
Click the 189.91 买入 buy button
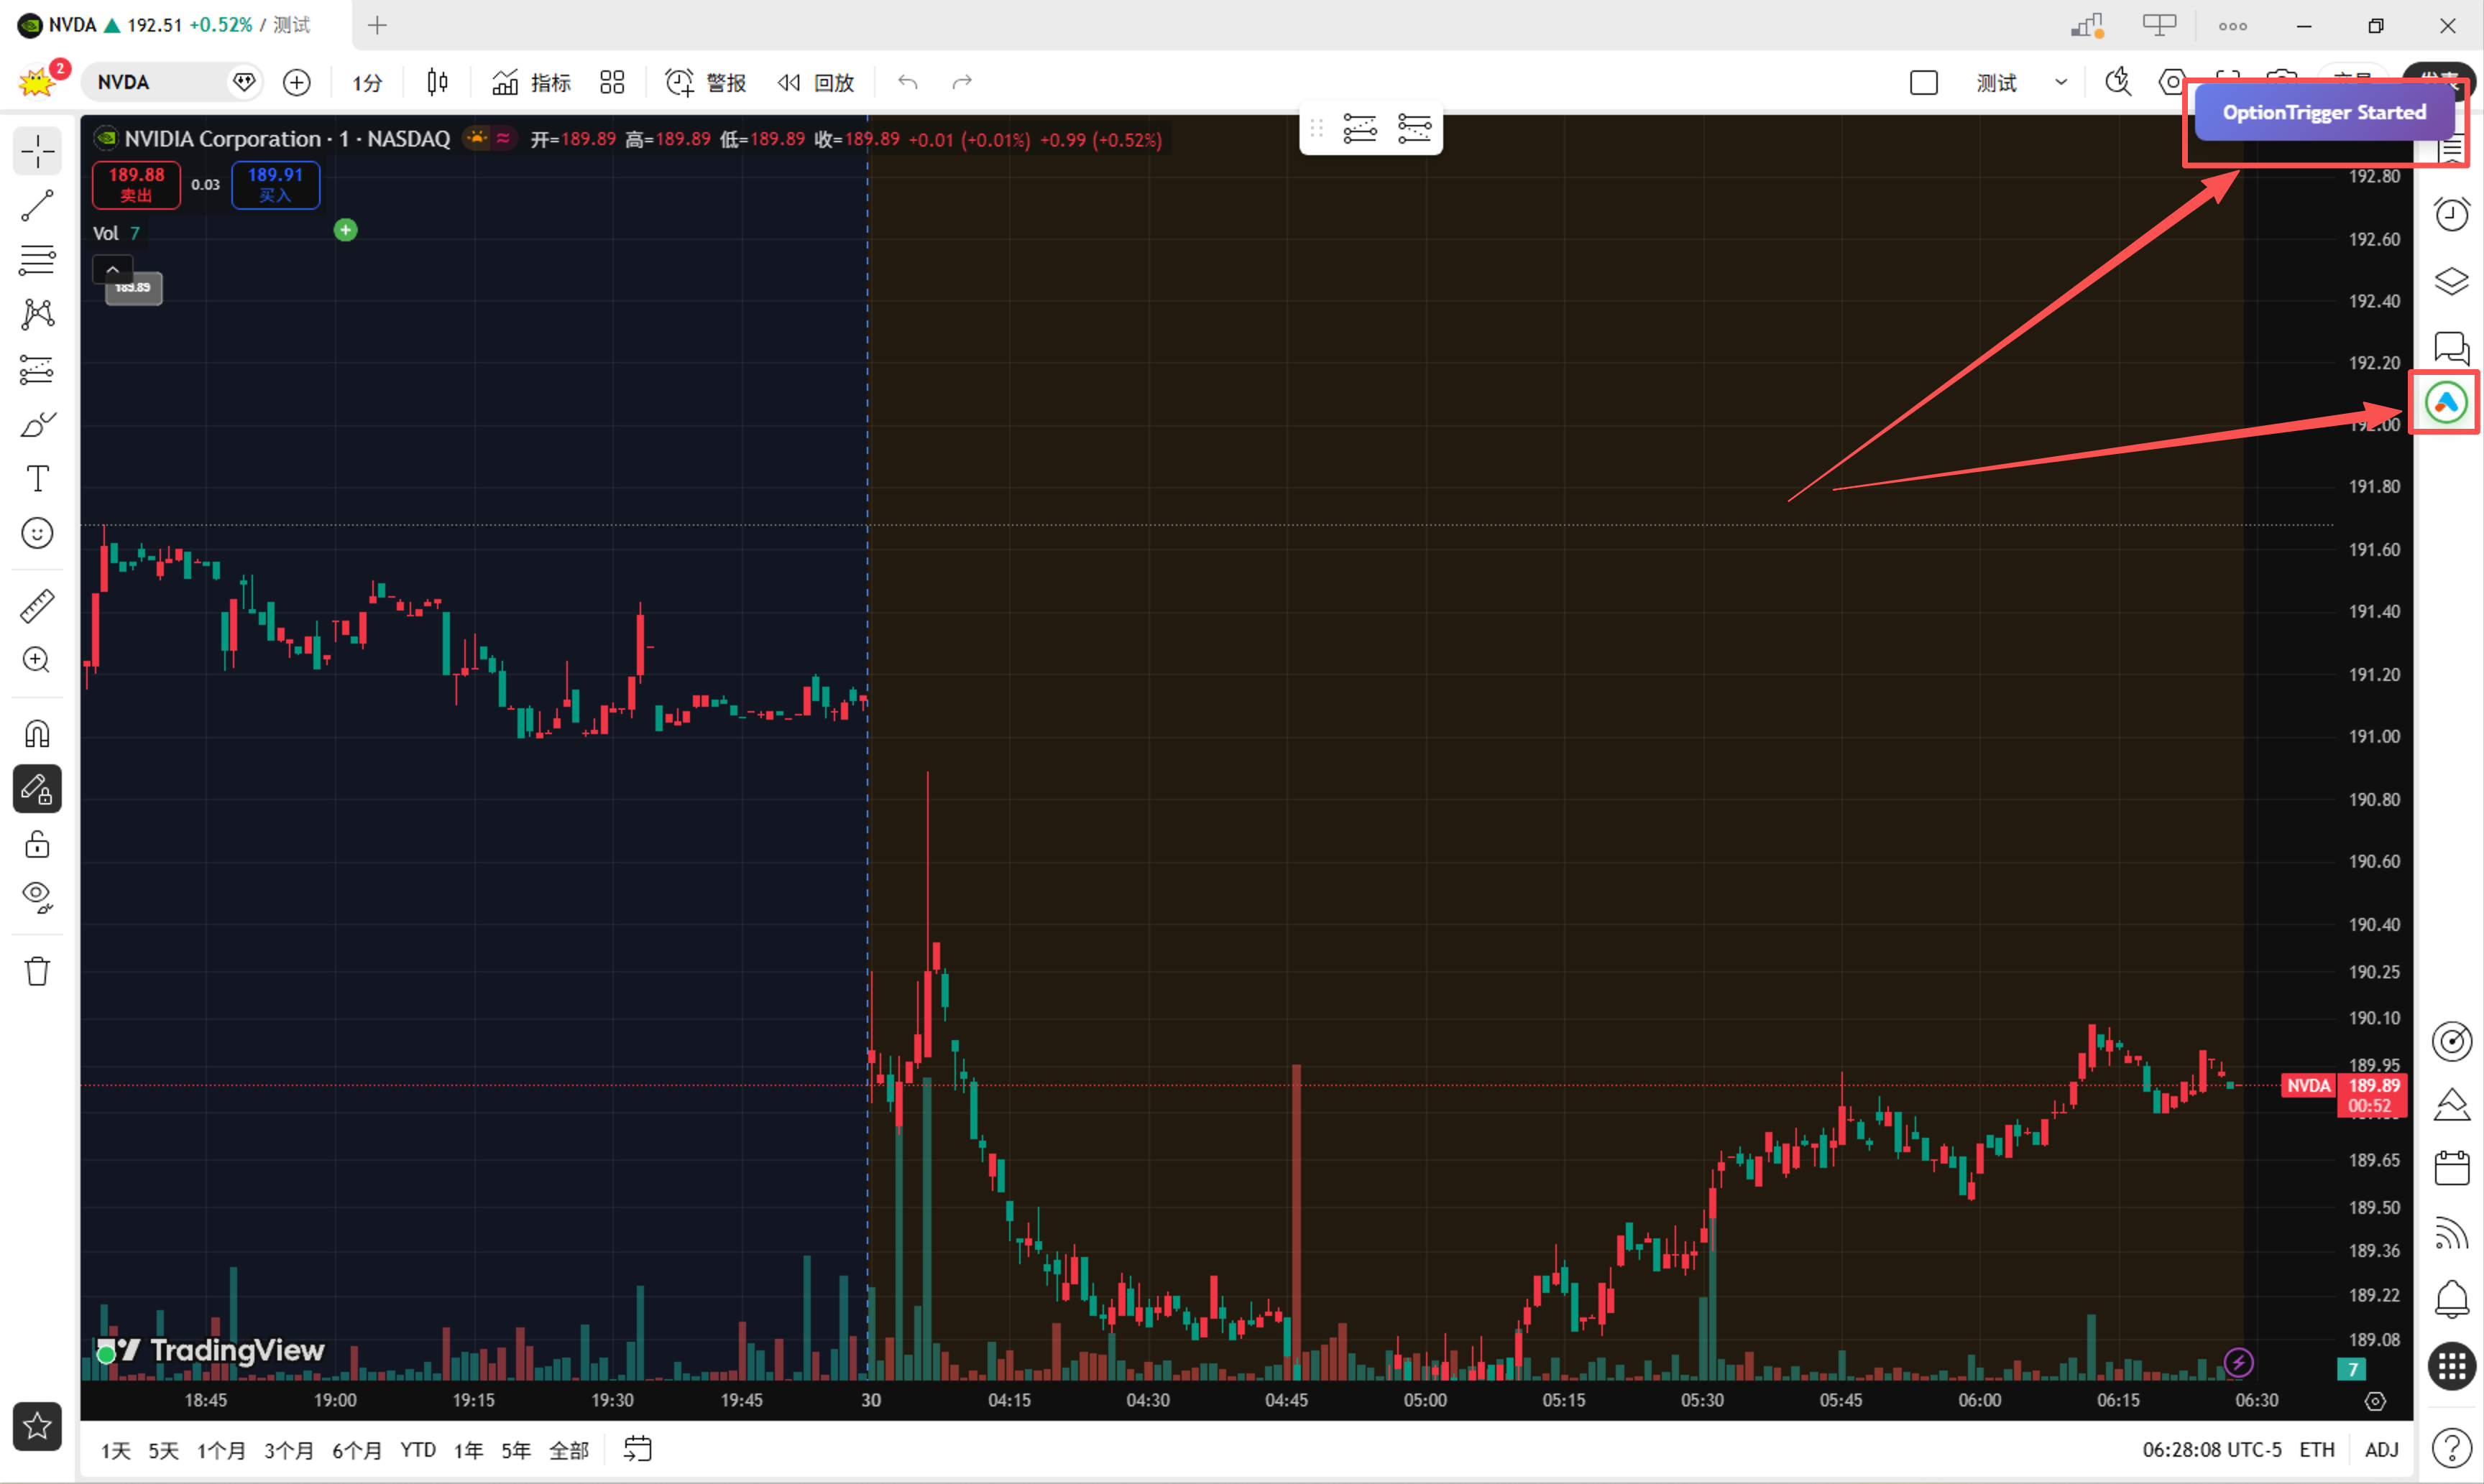pos(275,185)
